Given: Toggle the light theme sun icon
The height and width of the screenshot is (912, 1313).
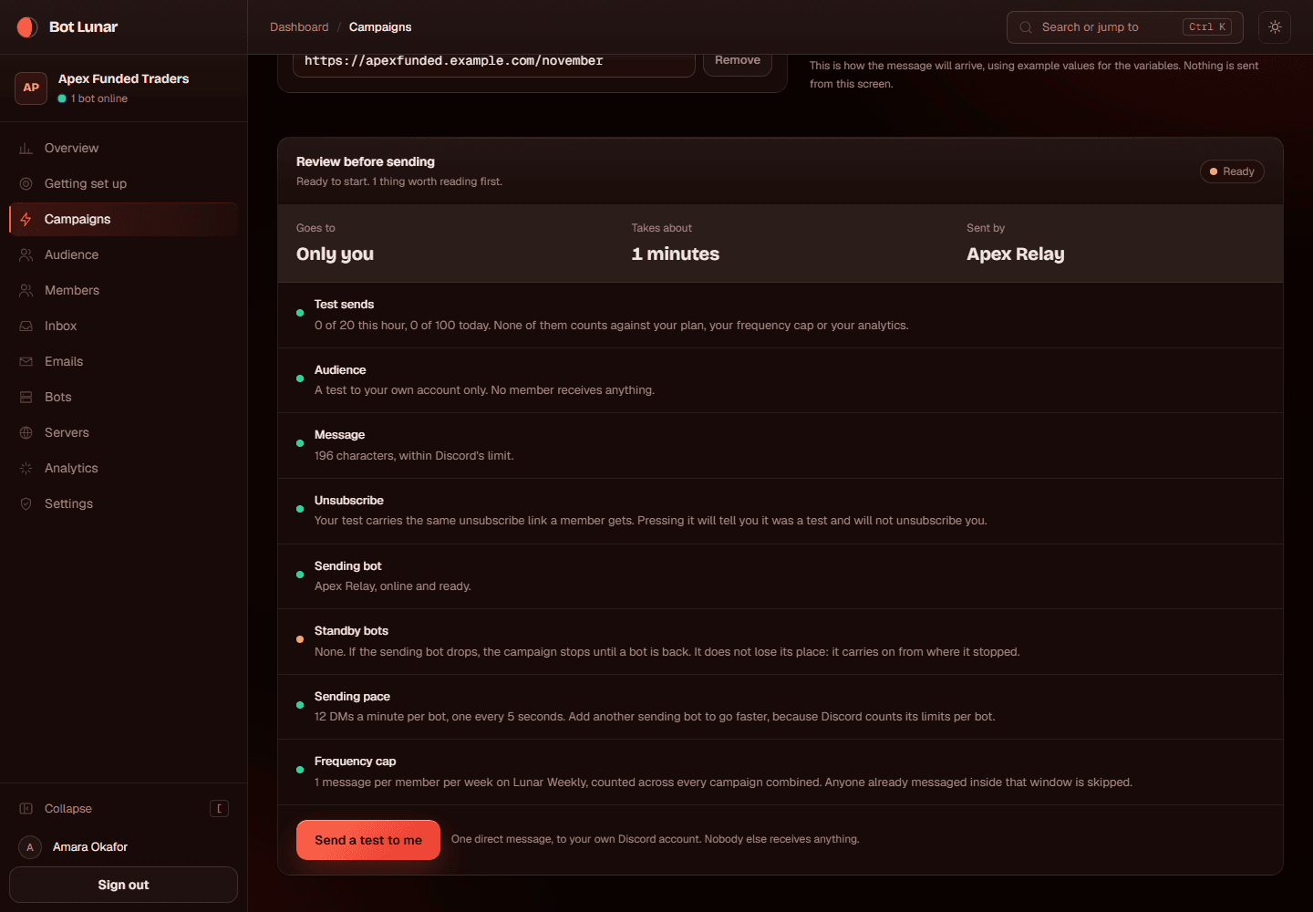Looking at the screenshot, I should point(1275,27).
